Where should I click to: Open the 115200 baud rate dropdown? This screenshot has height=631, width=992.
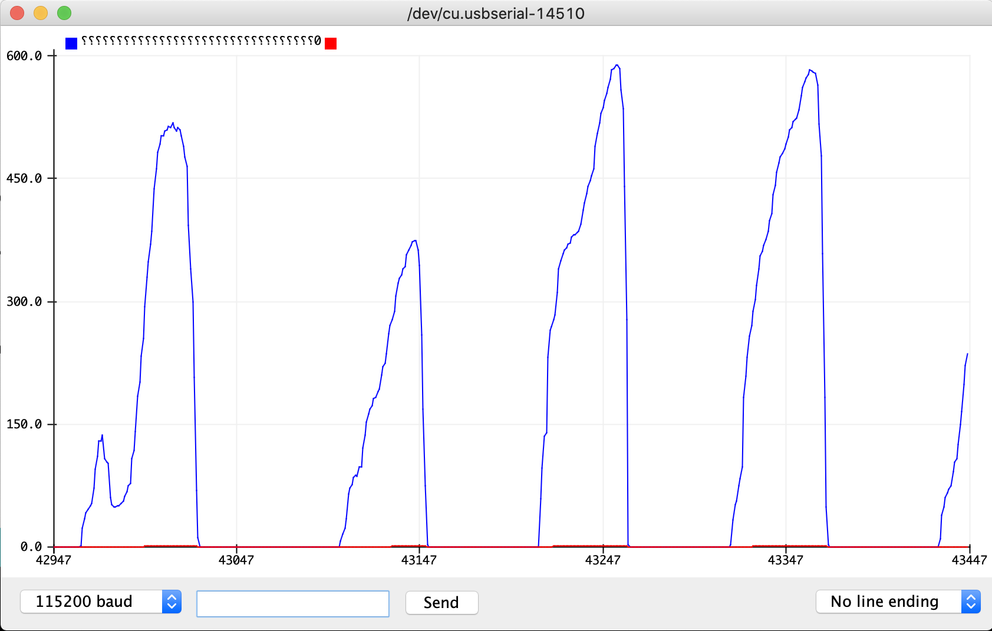point(101,602)
